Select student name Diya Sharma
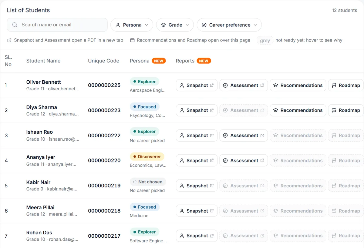 [42, 107]
